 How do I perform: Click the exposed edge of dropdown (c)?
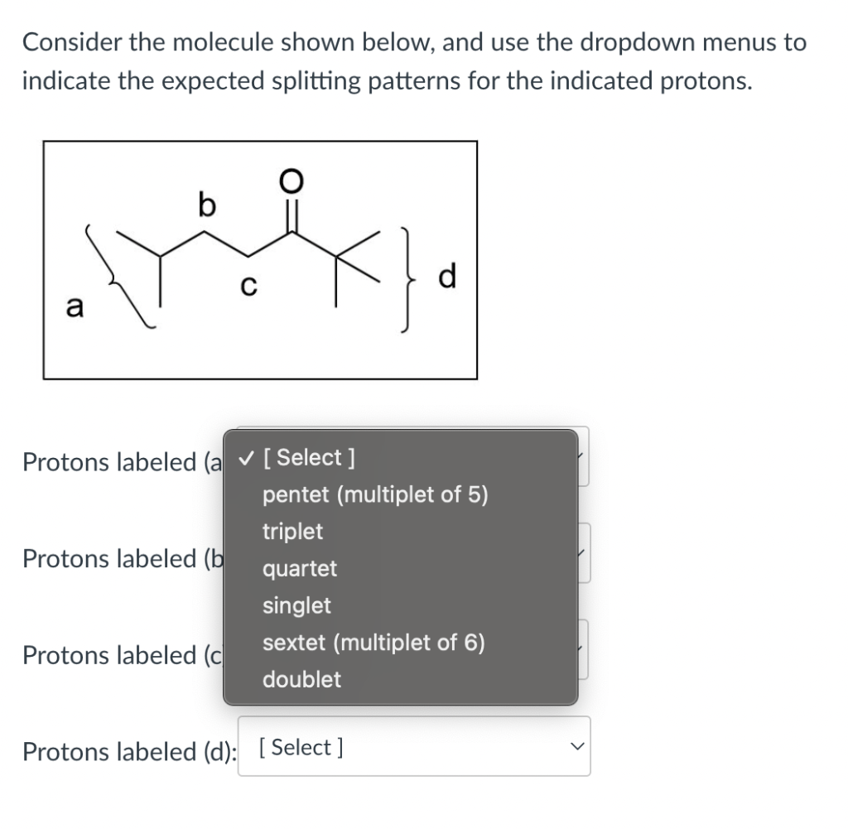click(x=584, y=649)
